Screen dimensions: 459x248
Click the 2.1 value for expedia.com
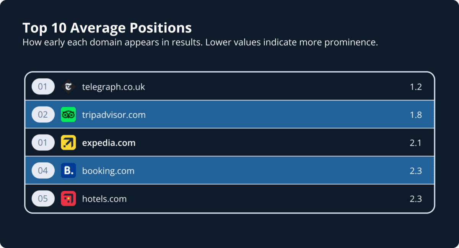416,143
